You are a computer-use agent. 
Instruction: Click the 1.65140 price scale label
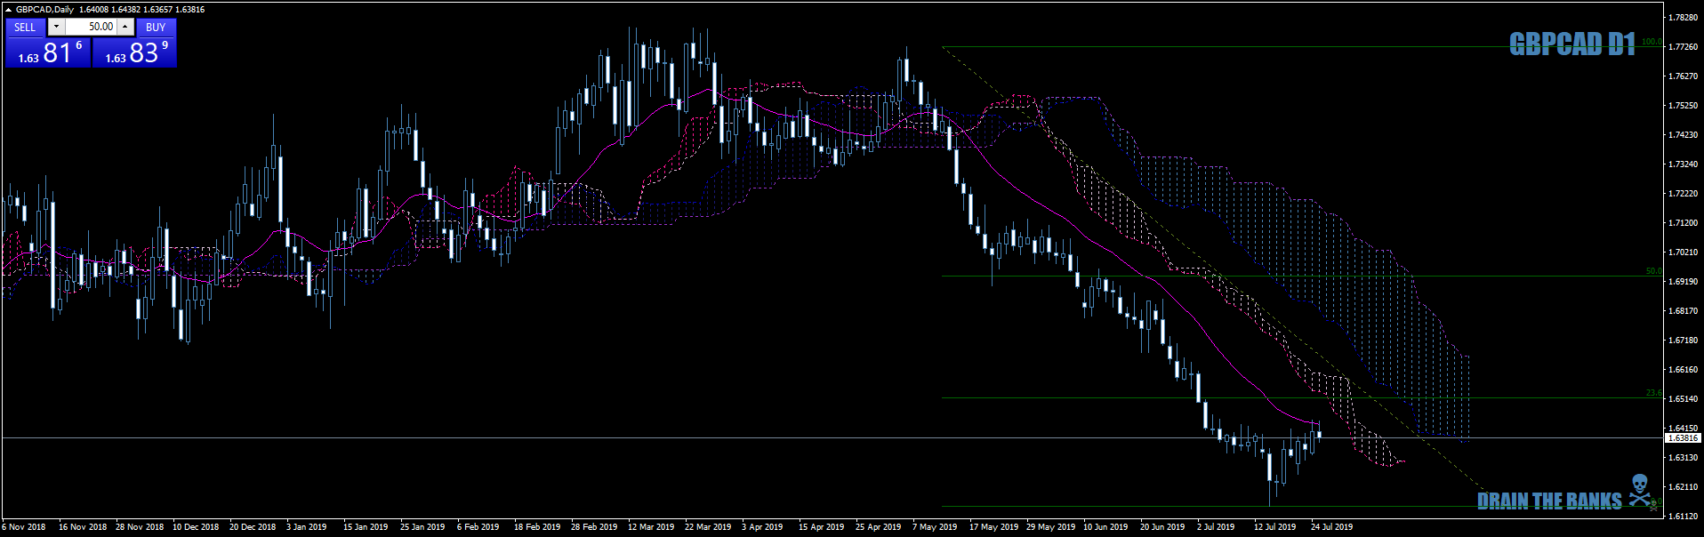point(1683,399)
